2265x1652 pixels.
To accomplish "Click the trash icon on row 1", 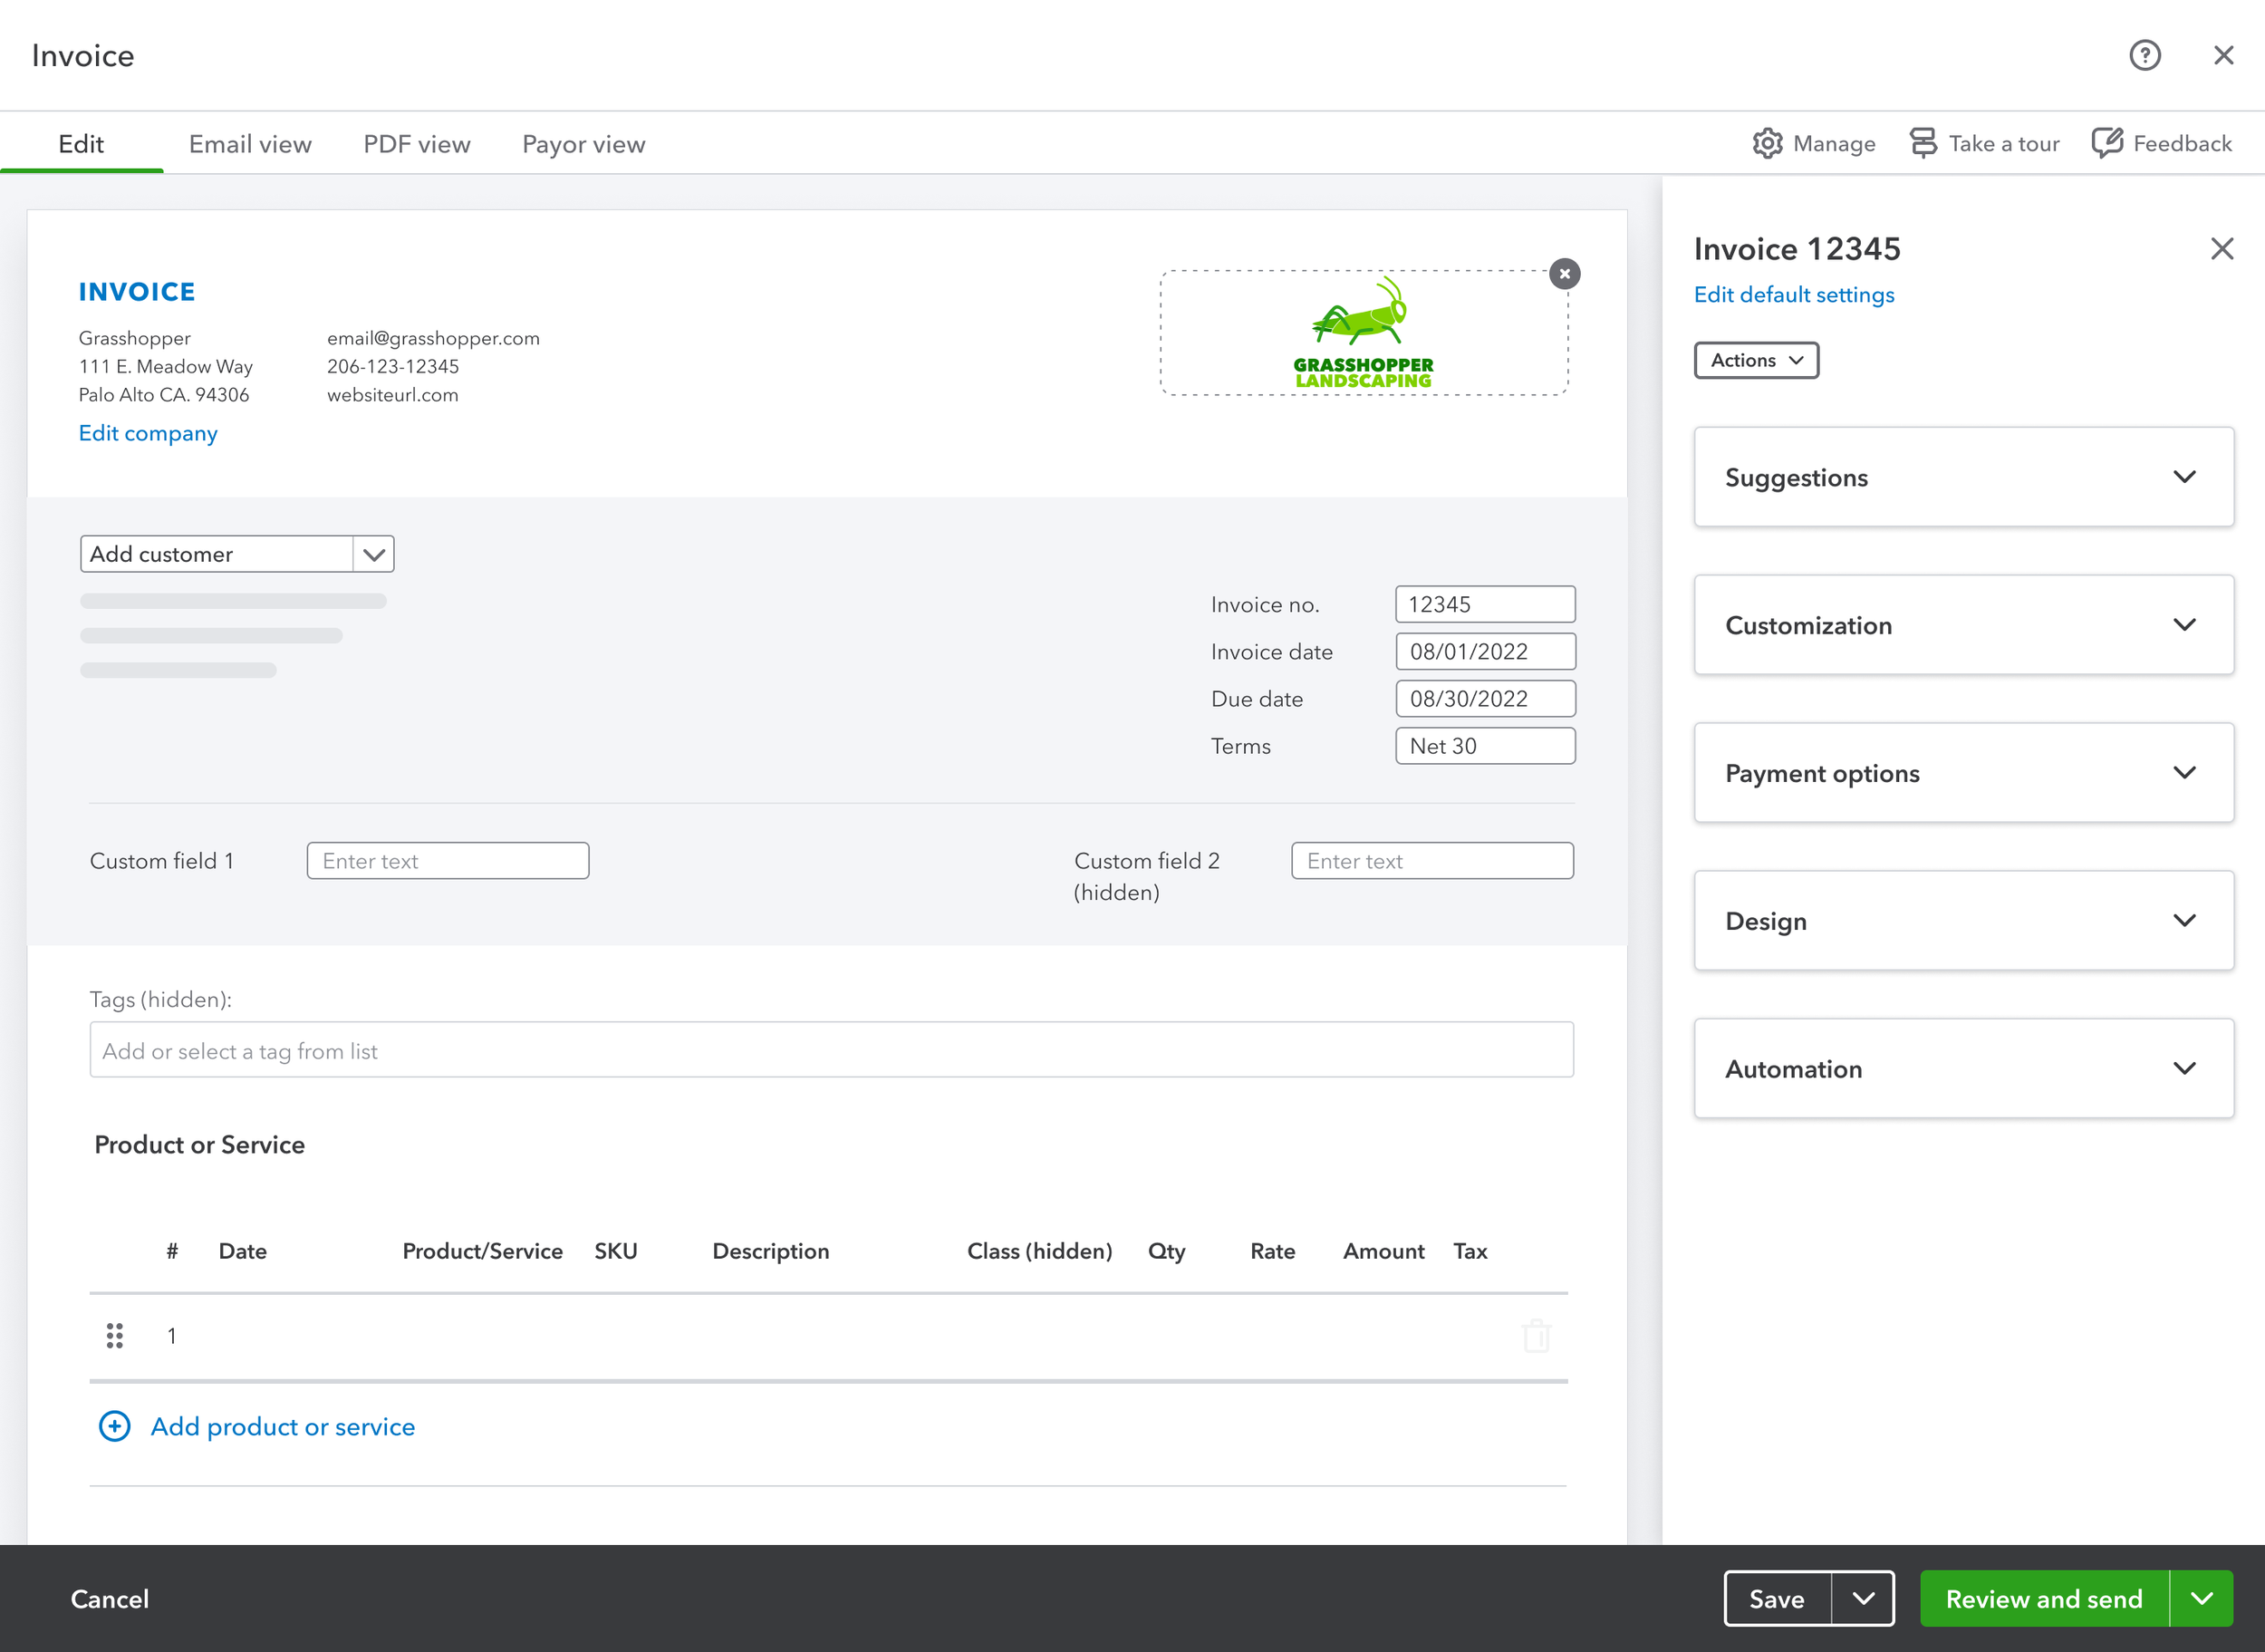I will 1537,1336.
